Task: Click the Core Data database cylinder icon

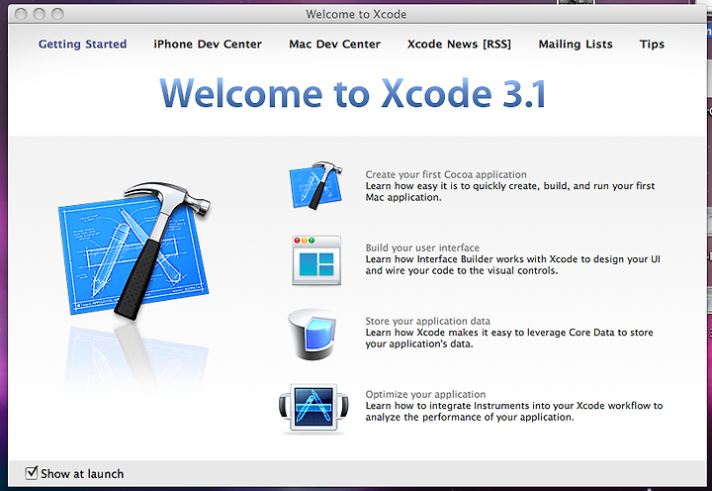Action: pyautogui.click(x=312, y=335)
